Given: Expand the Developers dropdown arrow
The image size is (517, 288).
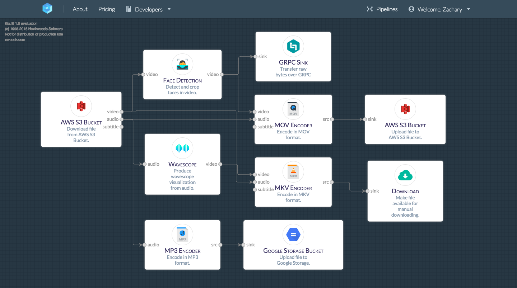Looking at the screenshot, I should 169,9.
